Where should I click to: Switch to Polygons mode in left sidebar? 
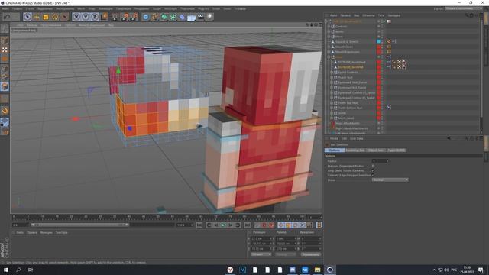coord(5,86)
